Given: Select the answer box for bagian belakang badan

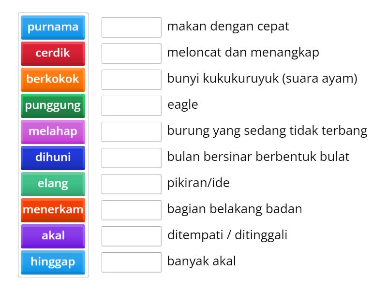Looking at the screenshot, I should [132, 210].
